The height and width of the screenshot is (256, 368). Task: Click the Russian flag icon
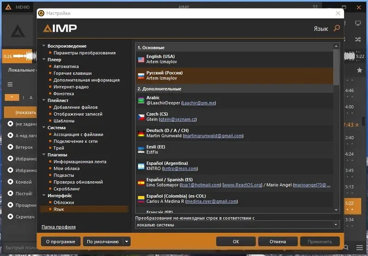click(141, 76)
